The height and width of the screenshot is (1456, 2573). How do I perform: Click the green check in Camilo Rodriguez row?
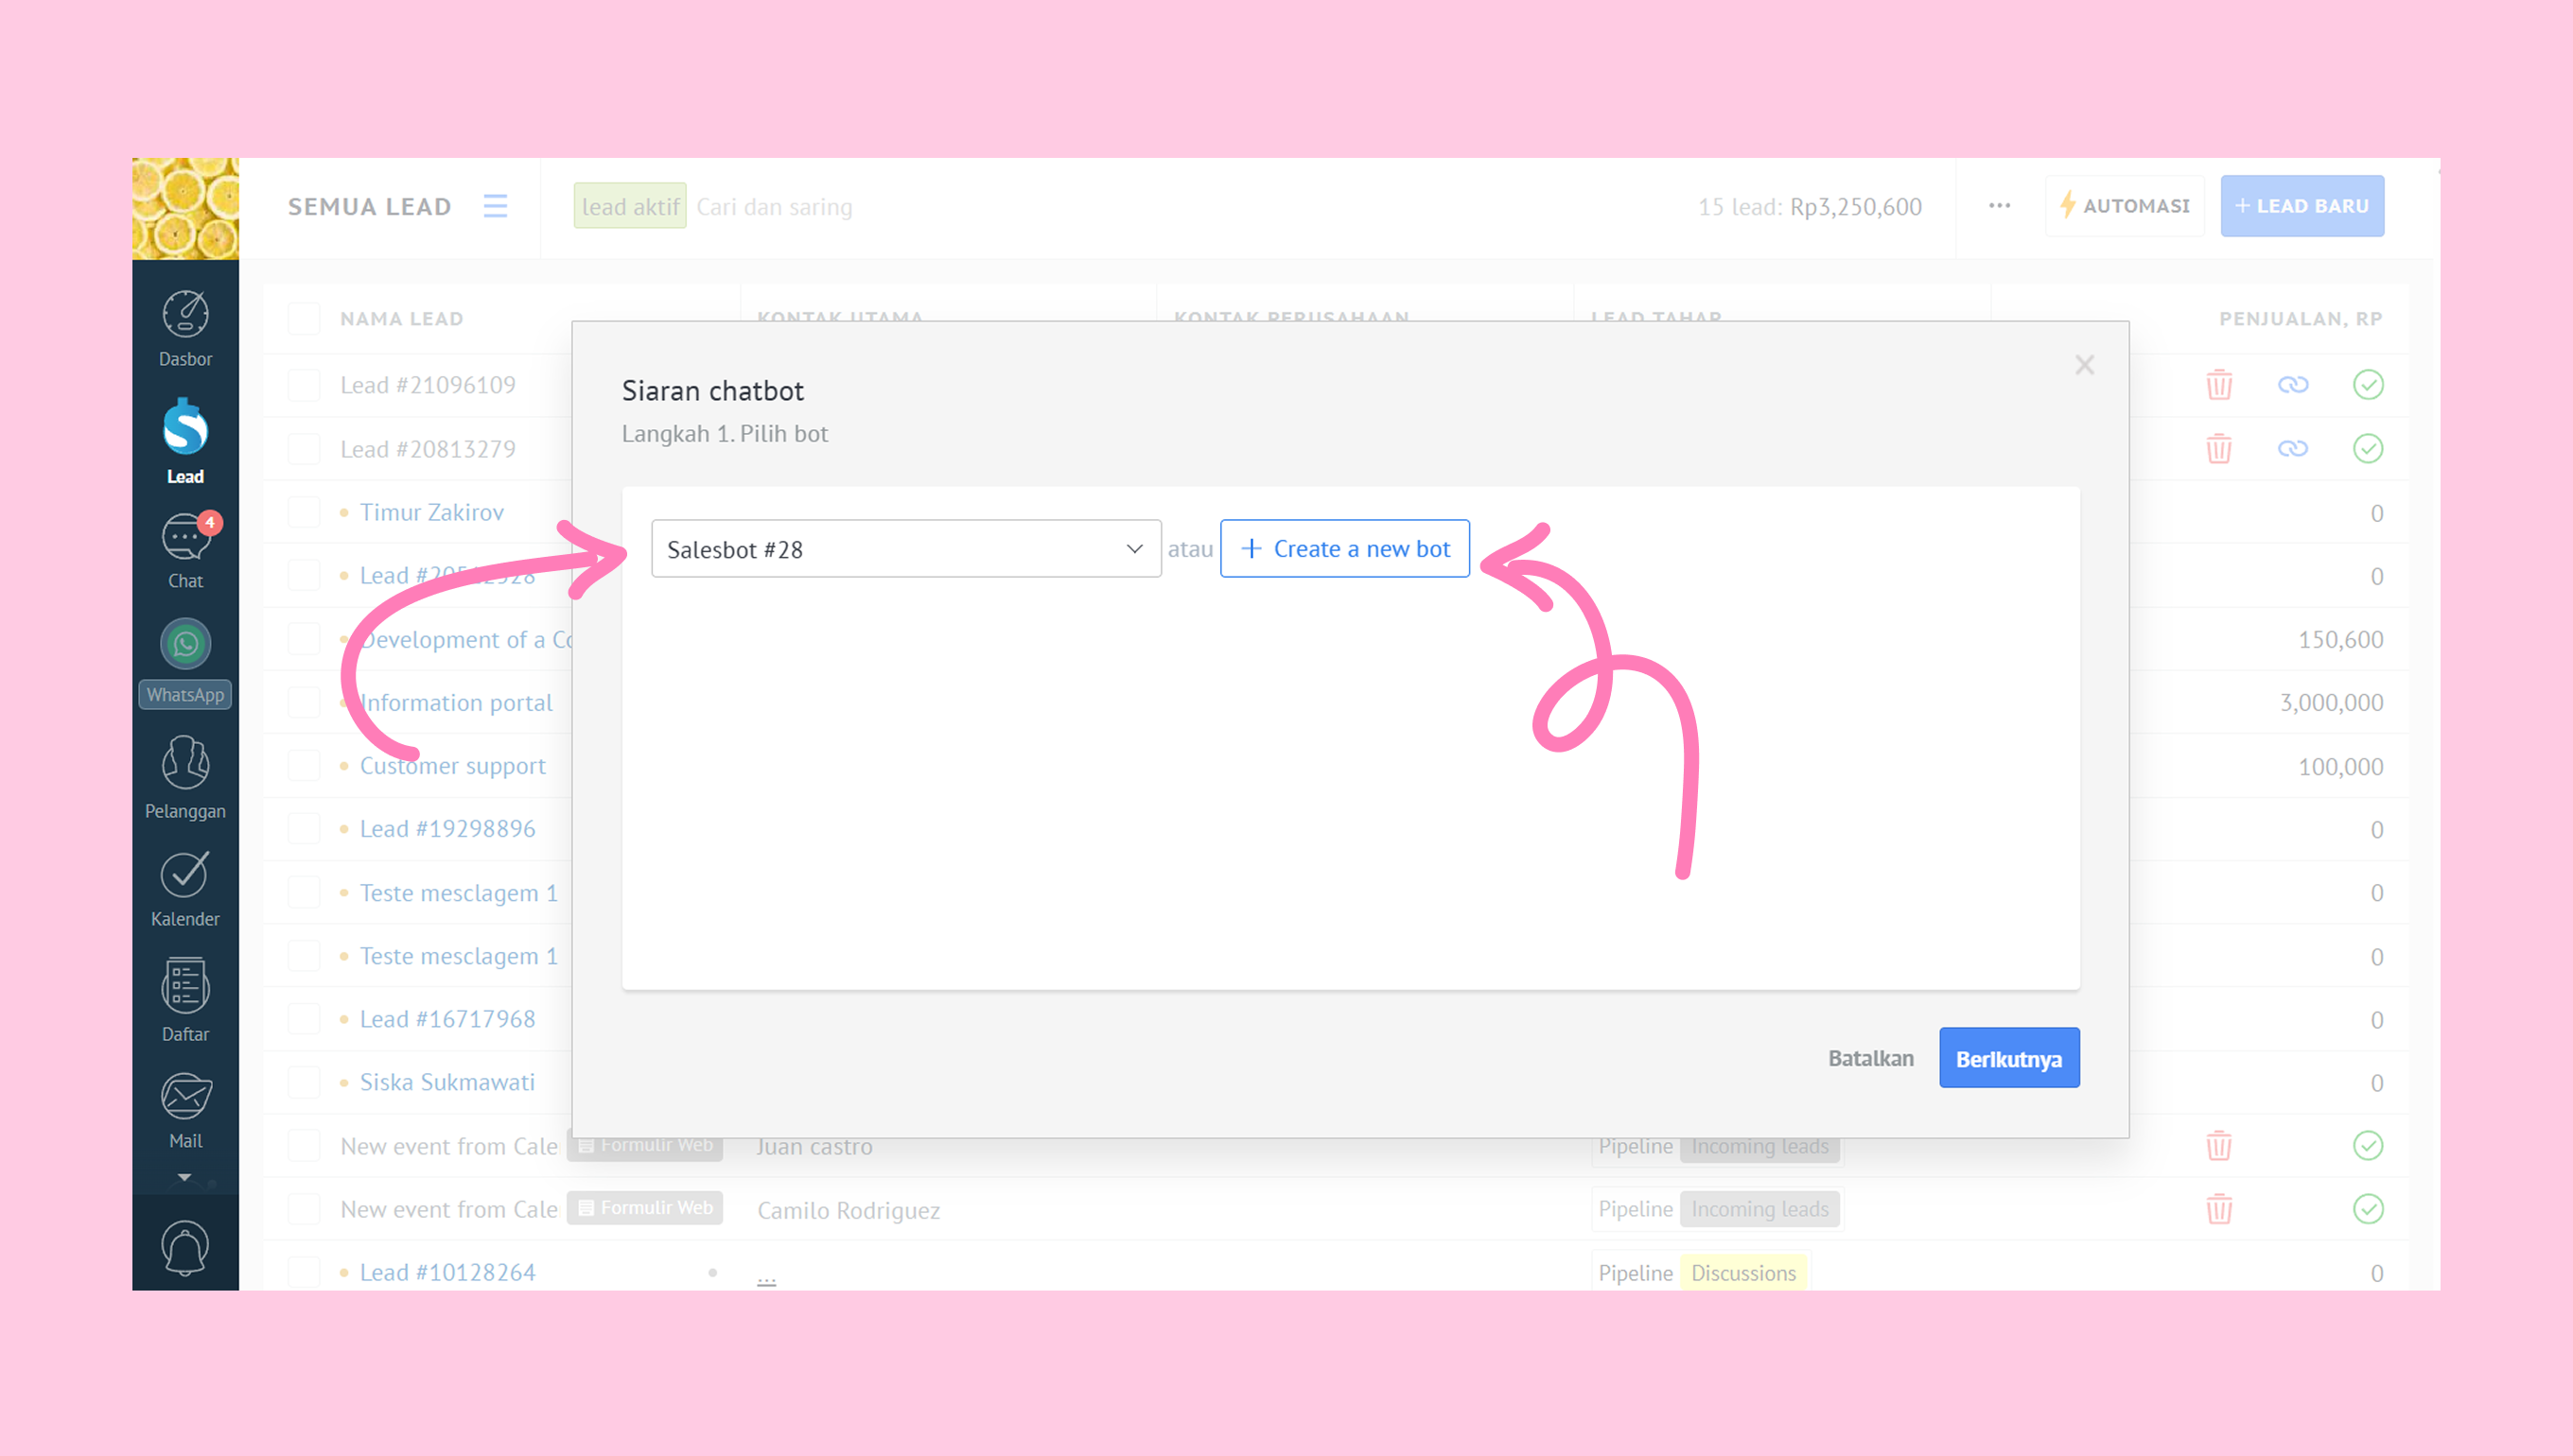(x=2368, y=1209)
